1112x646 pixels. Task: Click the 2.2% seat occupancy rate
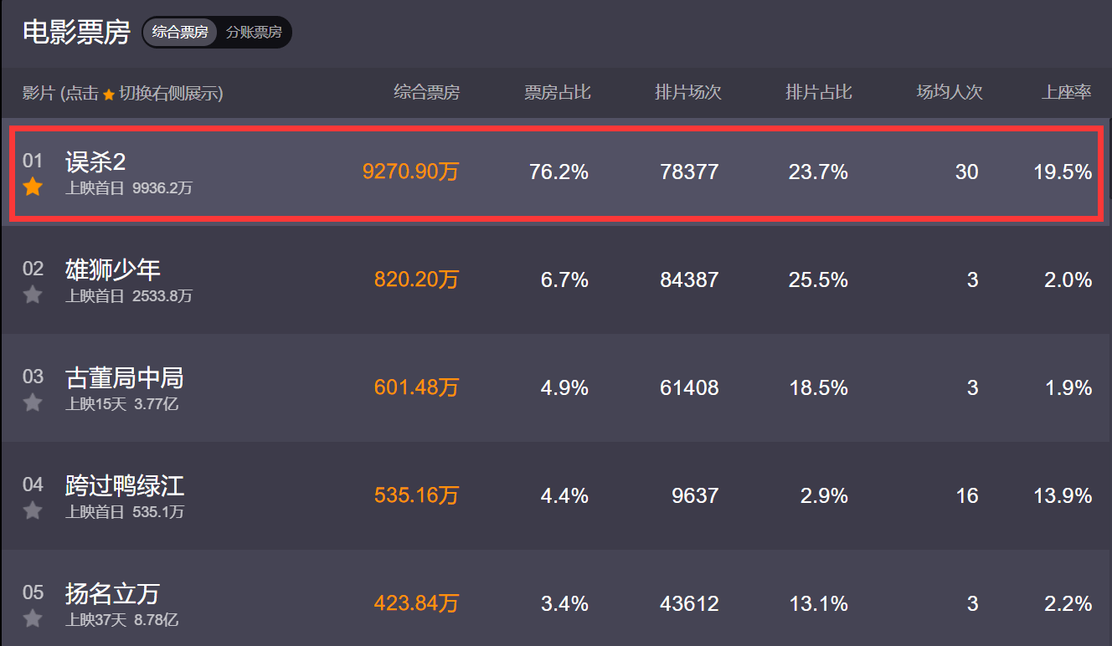[x=1068, y=604]
